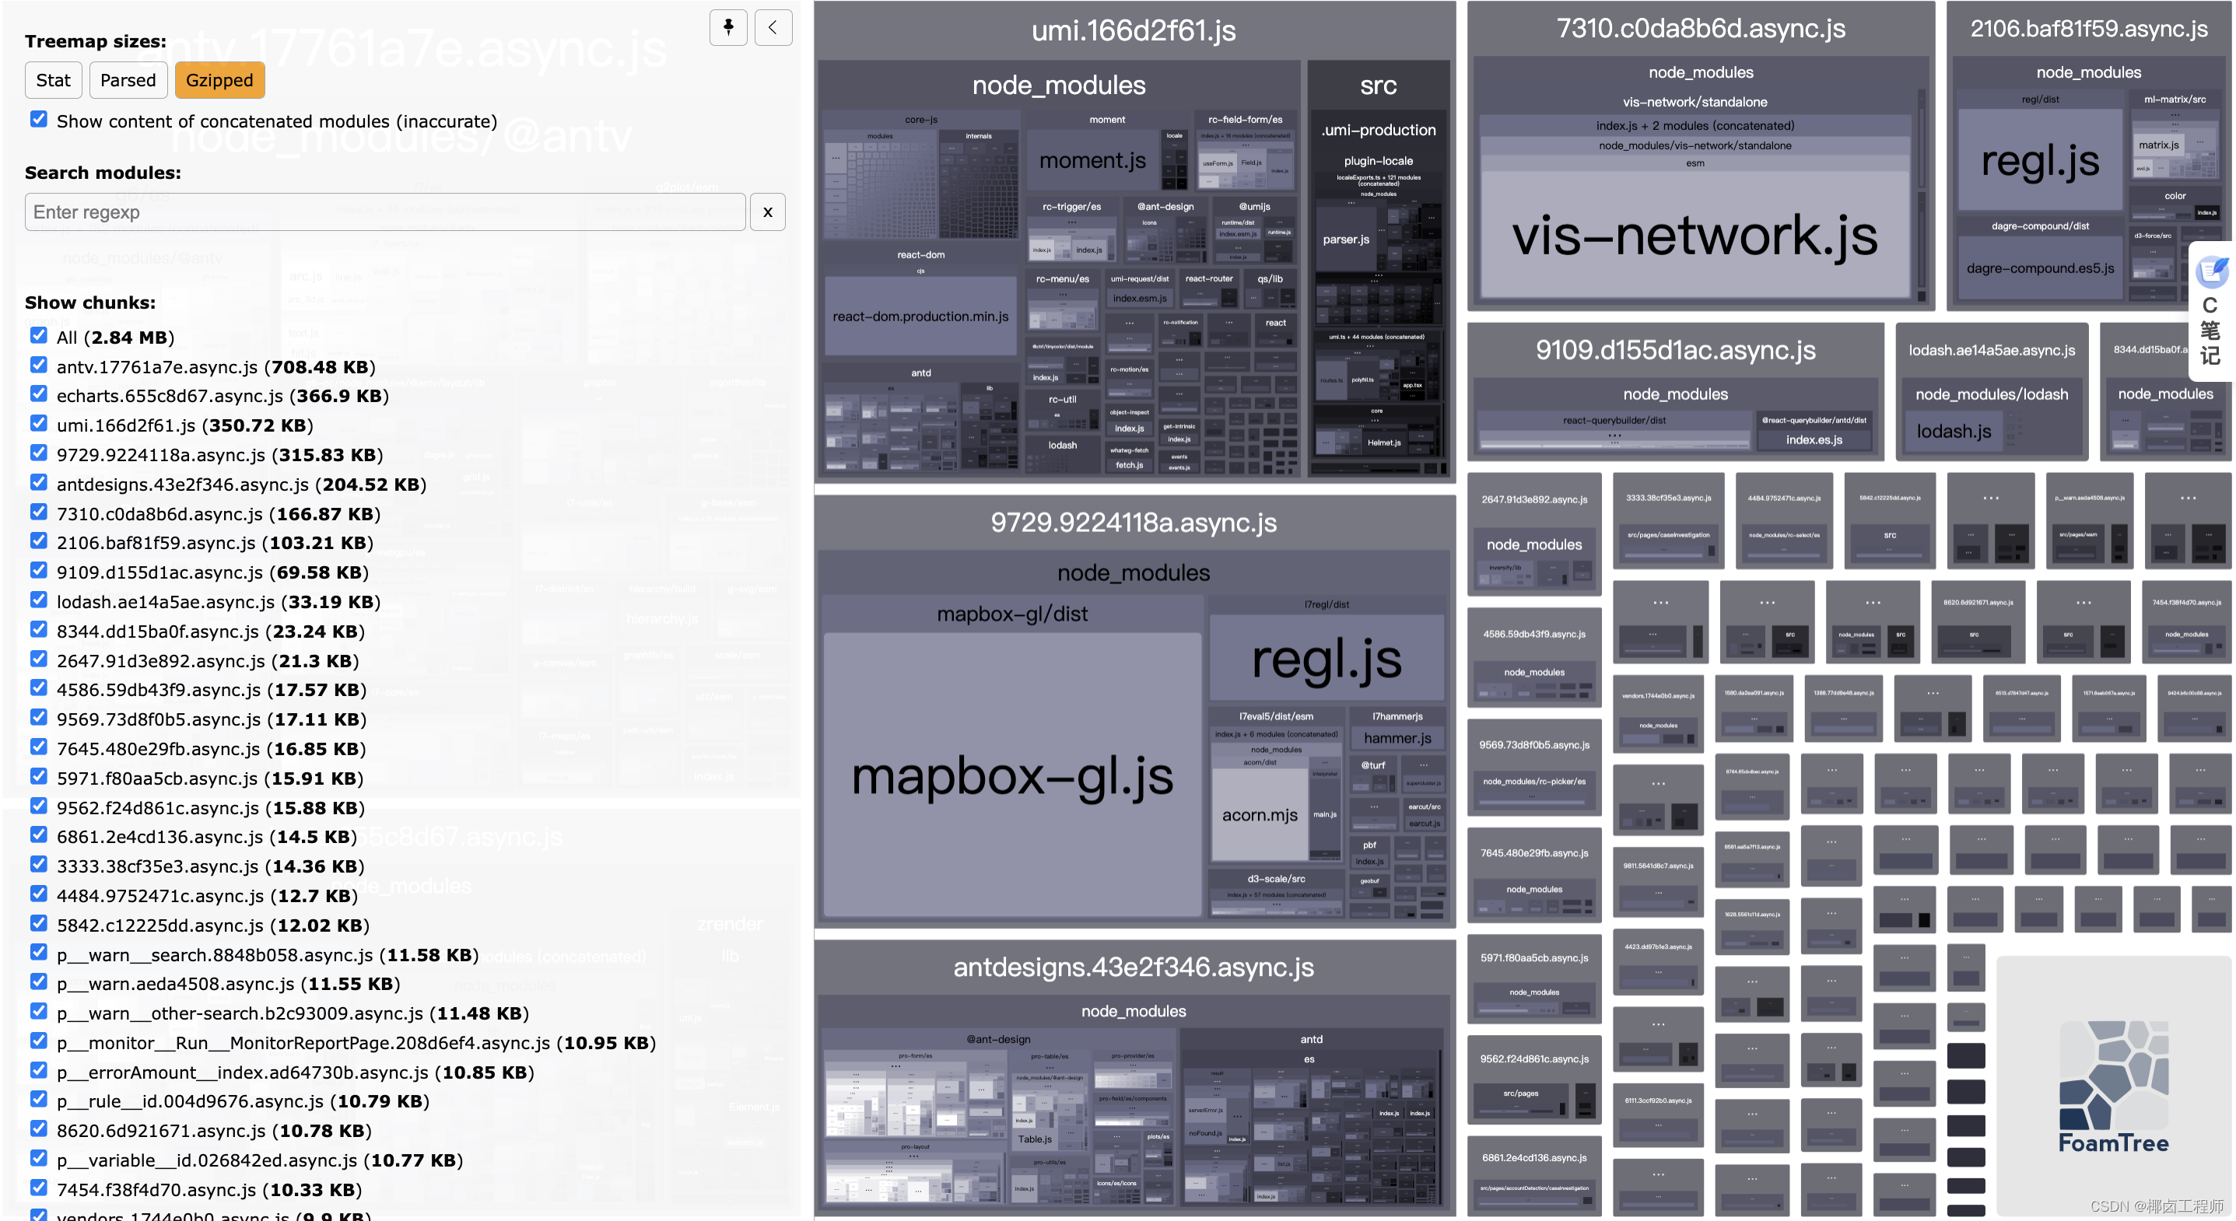Uncheck 5842.c12225dd.async.js chunk
The height and width of the screenshot is (1221, 2236).
(38, 923)
